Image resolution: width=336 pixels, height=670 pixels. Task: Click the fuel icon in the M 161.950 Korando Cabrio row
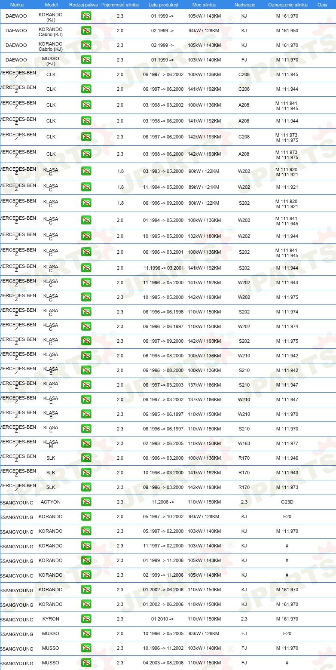[86, 31]
